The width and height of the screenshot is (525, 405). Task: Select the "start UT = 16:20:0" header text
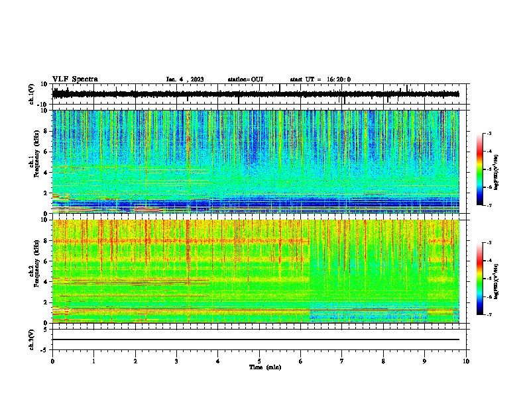tap(320, 79)
